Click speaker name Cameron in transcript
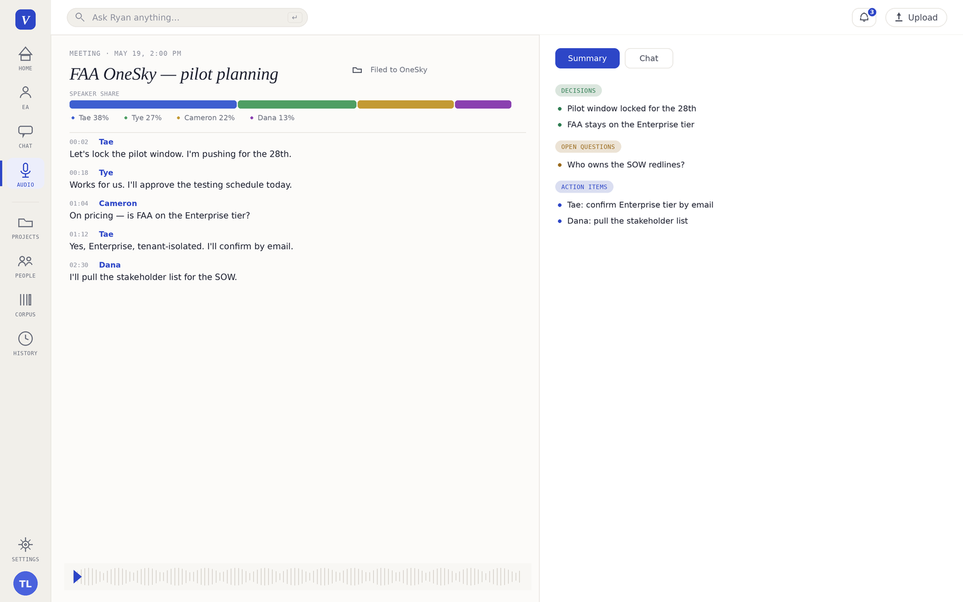 click(x=118, y=203)
